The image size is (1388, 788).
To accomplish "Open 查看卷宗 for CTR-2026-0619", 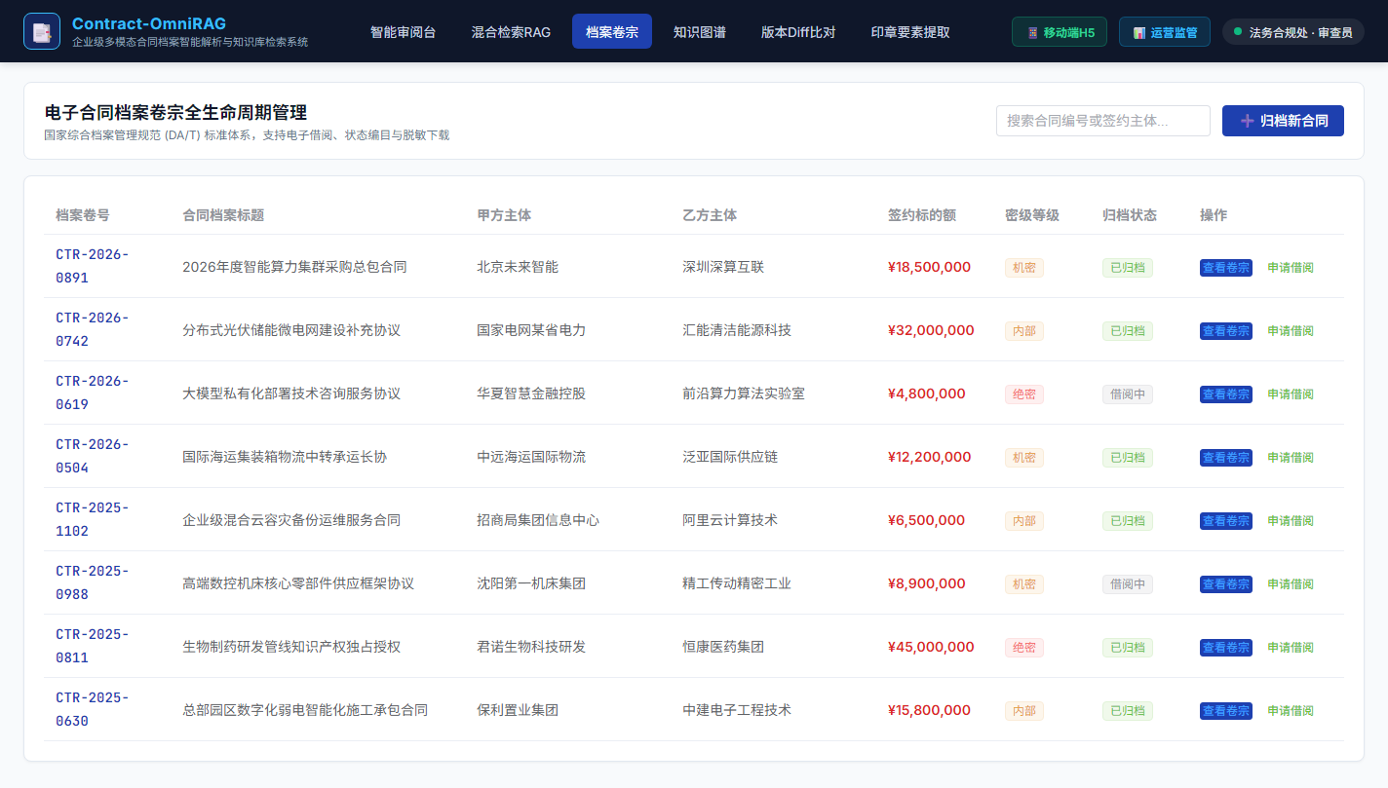I will pyautogui.click(x=1225, y=394).
